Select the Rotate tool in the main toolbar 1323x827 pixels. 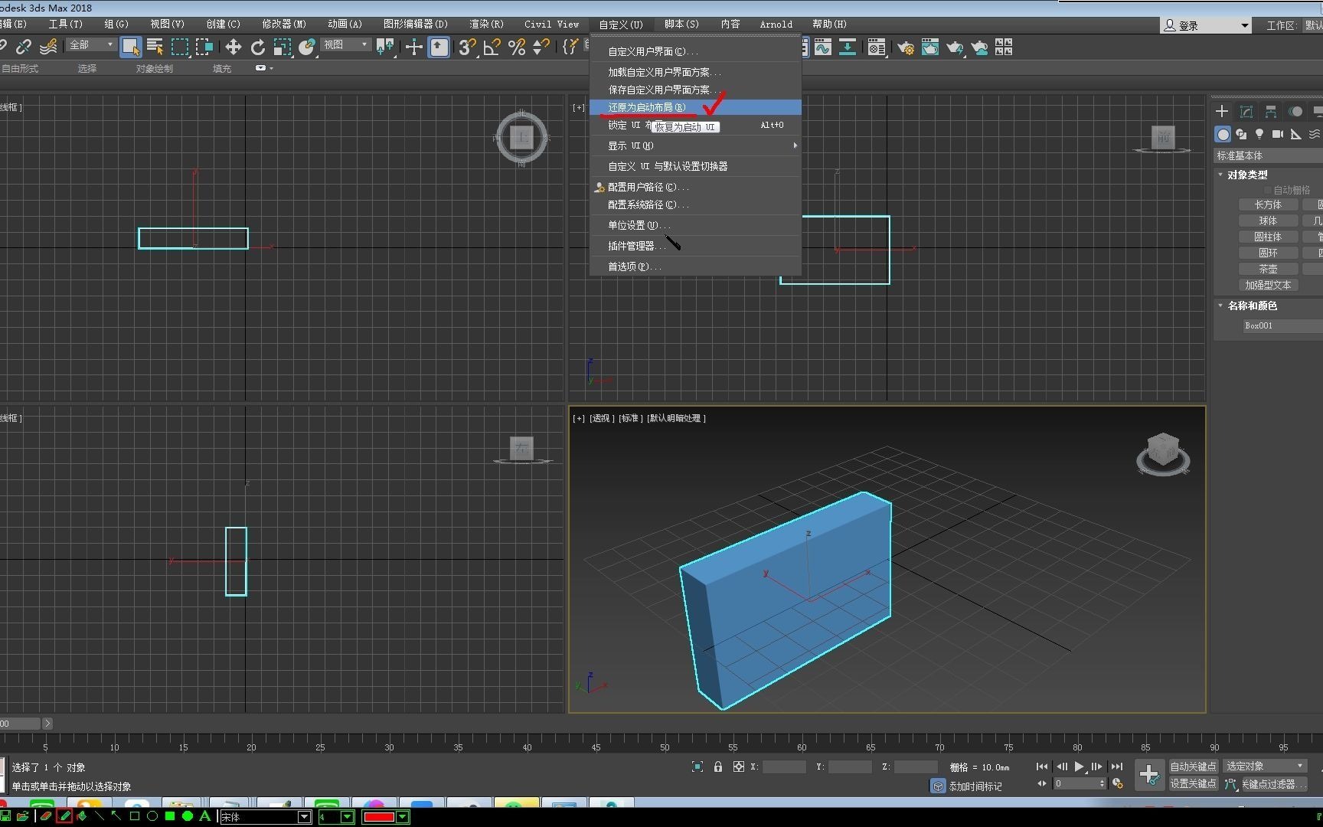pos(258,47)
